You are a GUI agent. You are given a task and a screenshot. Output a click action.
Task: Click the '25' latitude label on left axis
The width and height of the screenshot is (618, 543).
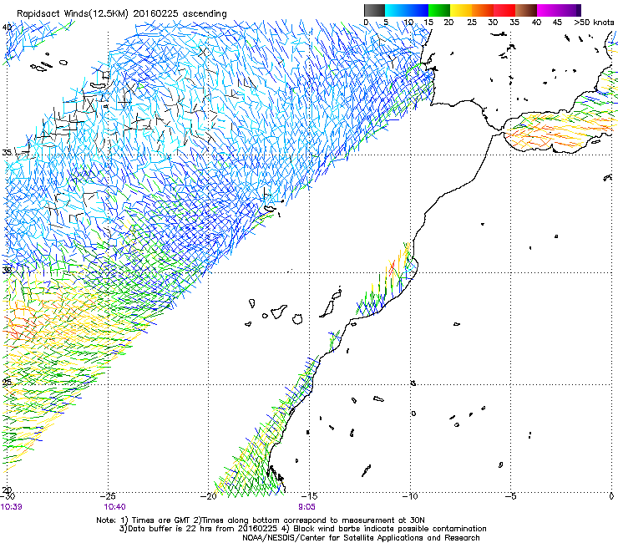click(7, 382)
